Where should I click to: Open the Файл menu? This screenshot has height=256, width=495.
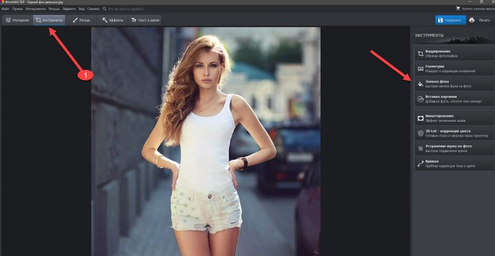click(5, 9)
